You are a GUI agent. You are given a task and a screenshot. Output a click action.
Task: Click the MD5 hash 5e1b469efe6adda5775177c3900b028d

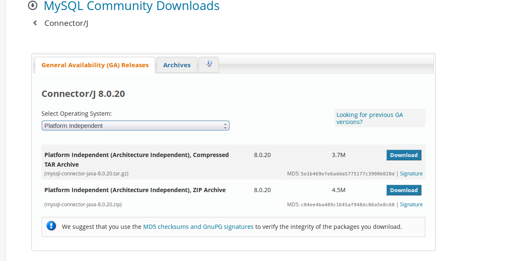(x=347, y=174)
